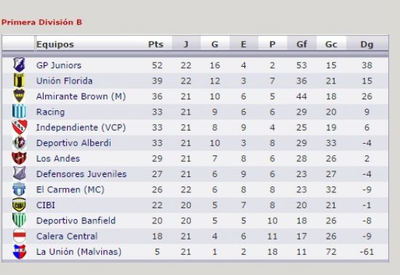Open the El Carmen (MC) link
The height and width of the screenshot is (275, 400).
tap(70, 190)
